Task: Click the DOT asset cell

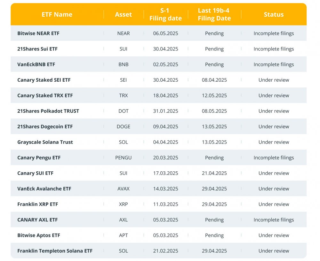Action: (124, 111)
